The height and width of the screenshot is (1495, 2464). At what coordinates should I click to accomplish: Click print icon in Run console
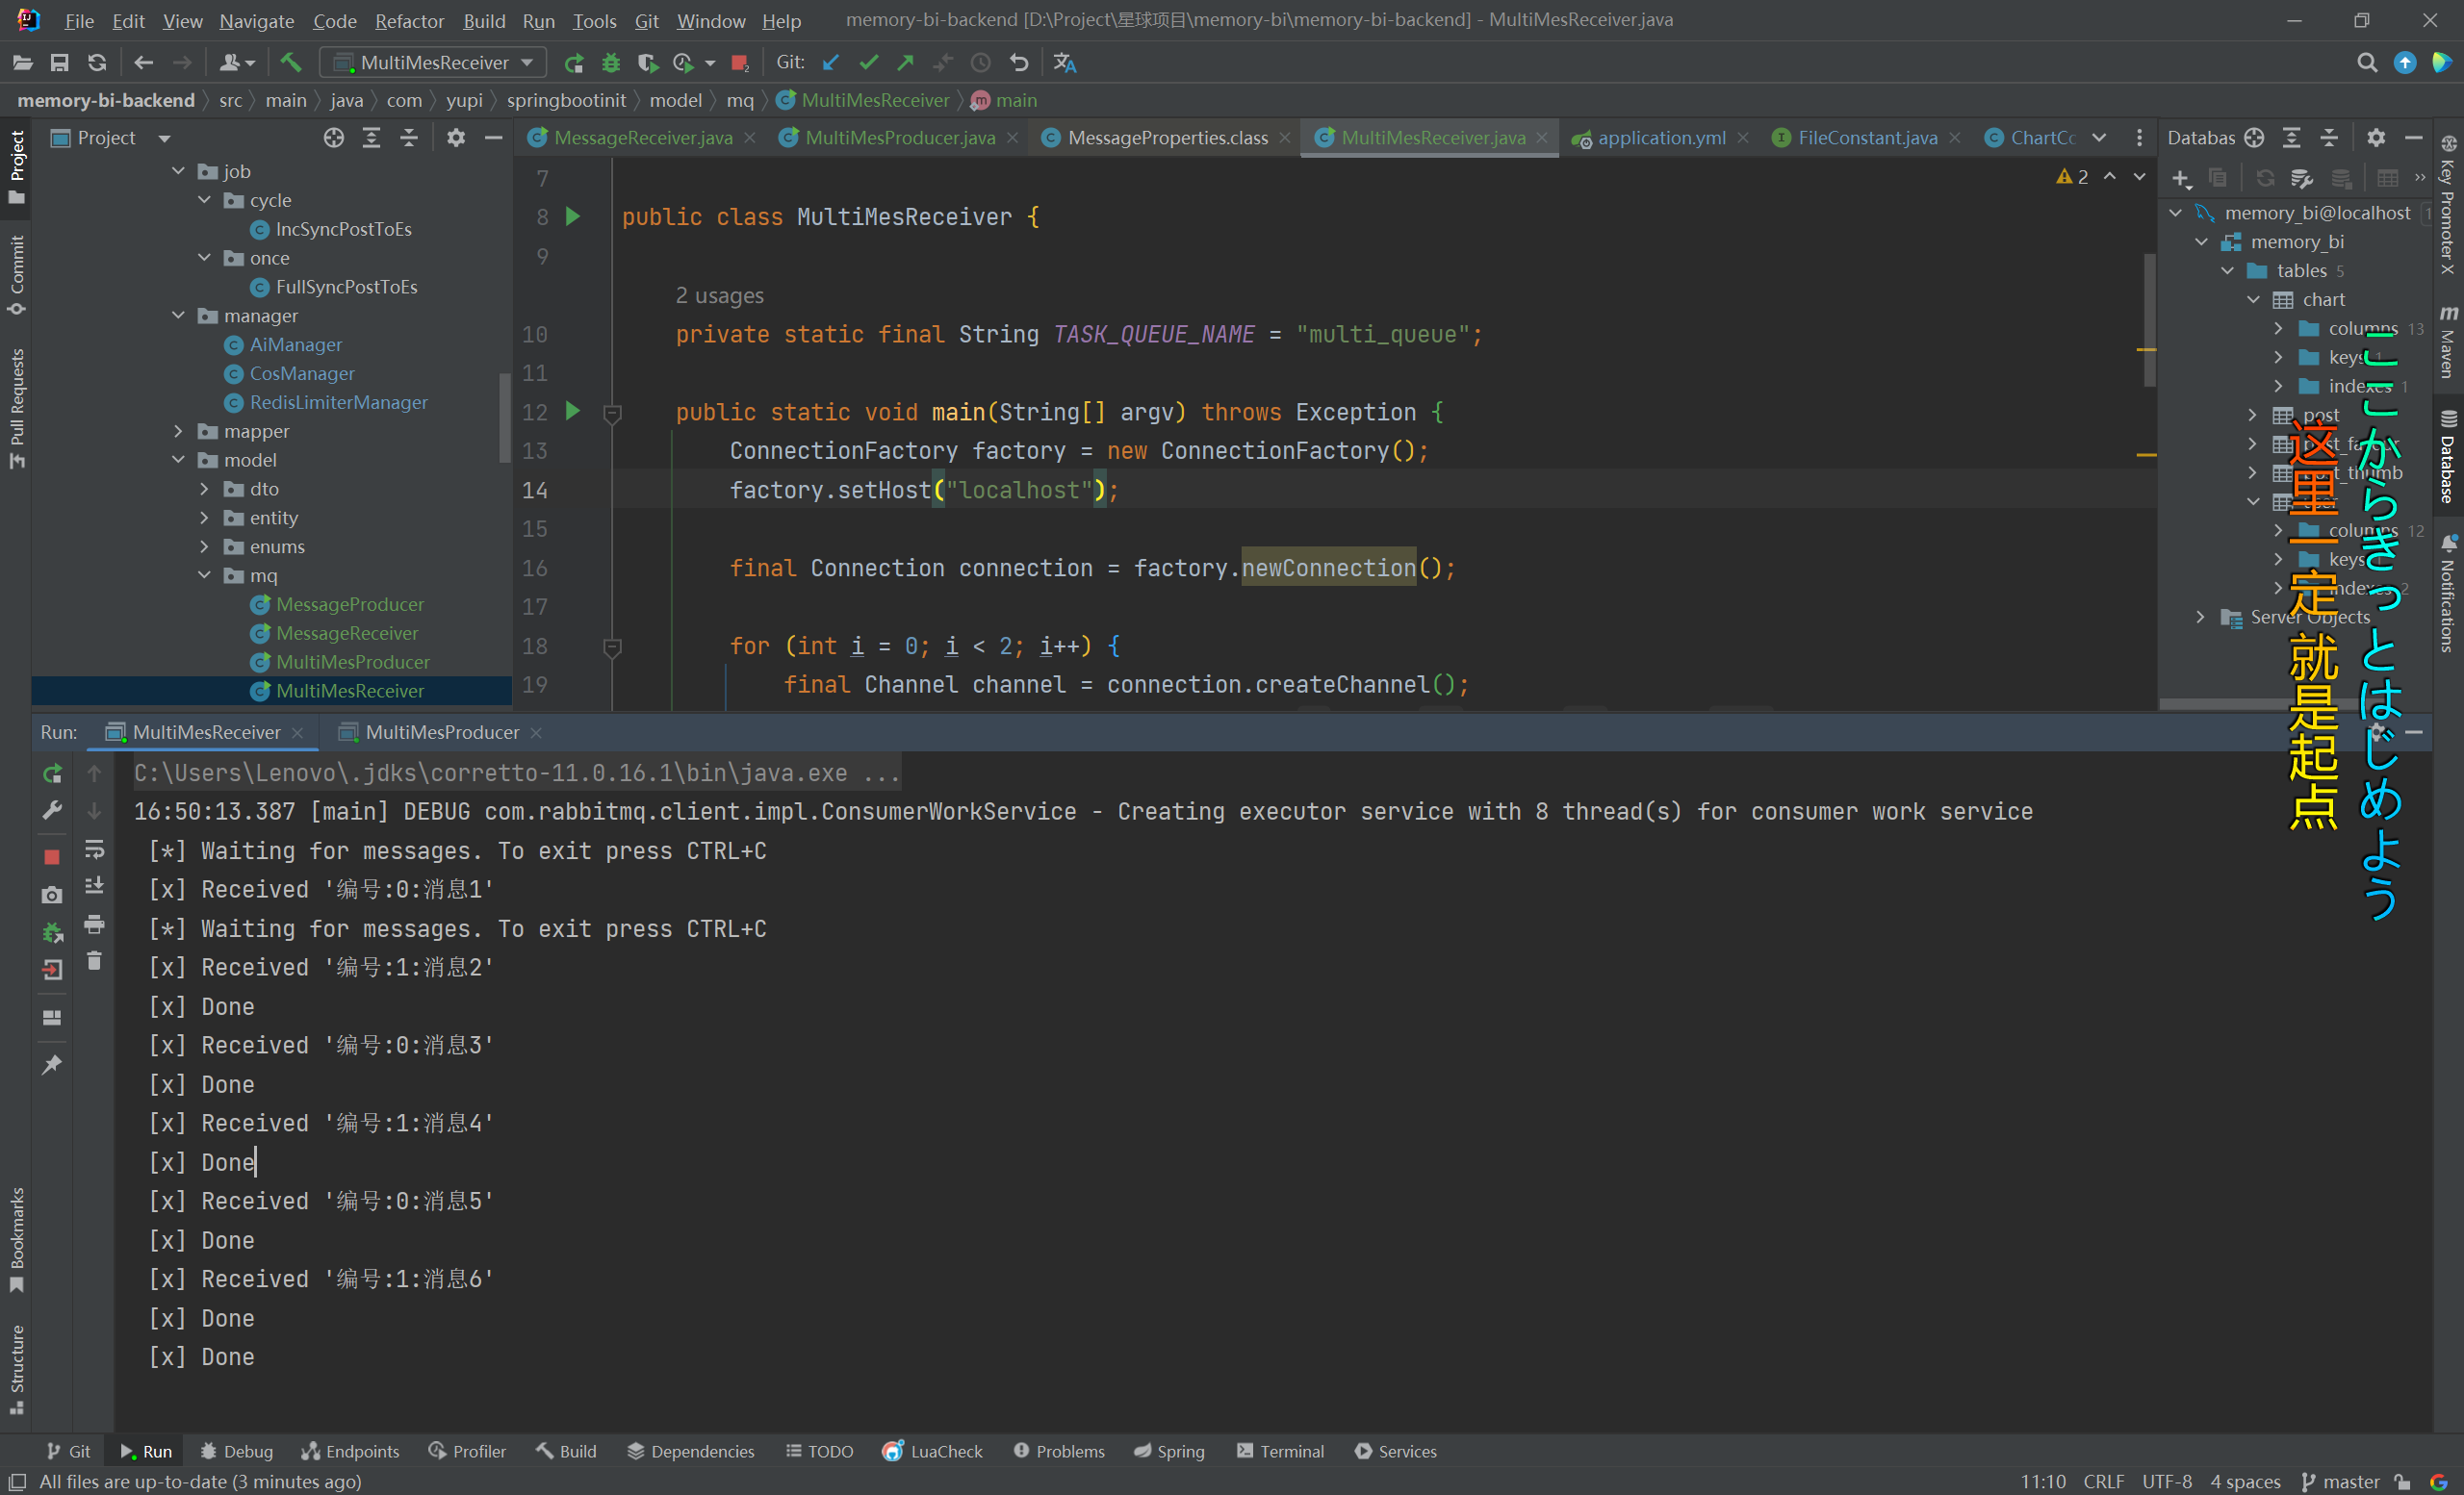coord(94,924)
